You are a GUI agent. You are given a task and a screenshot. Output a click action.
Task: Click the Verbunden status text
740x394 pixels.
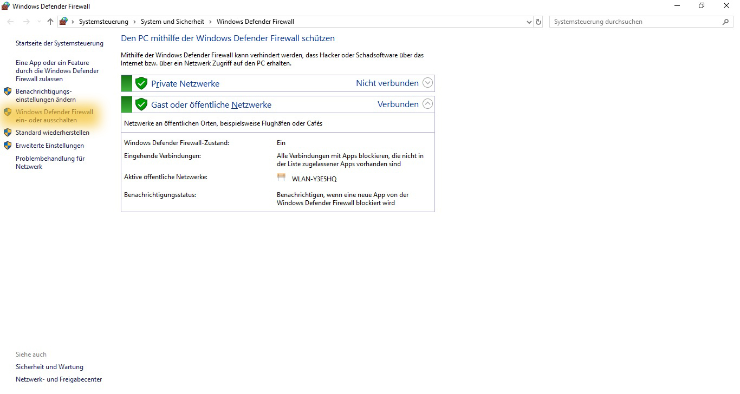pyautogui.click(x=398, y=104)
